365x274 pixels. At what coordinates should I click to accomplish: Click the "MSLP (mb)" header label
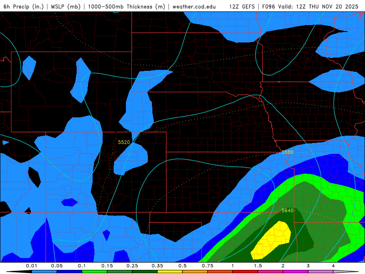pyautogui.click(x=66, y=6)
